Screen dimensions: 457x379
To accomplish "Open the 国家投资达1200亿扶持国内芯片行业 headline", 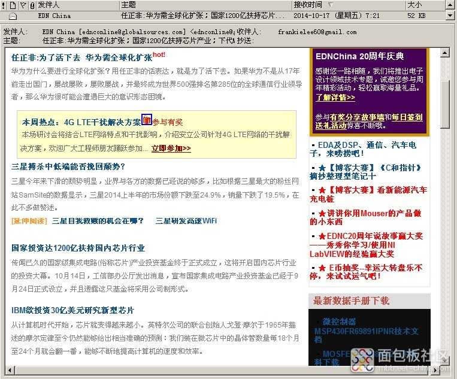I will pyautogui.click(x=78, y=248).
